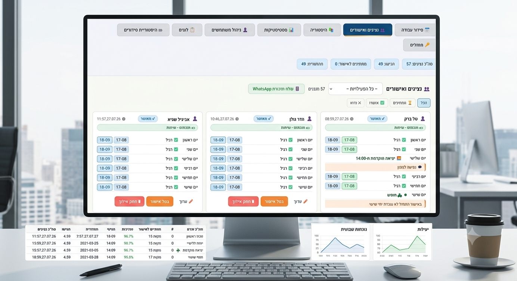517x281 pixels.
Task: Click the info icon next to timestamp 10:46,27.07.26
Action: pyautogui.click(x=237, y=119)
